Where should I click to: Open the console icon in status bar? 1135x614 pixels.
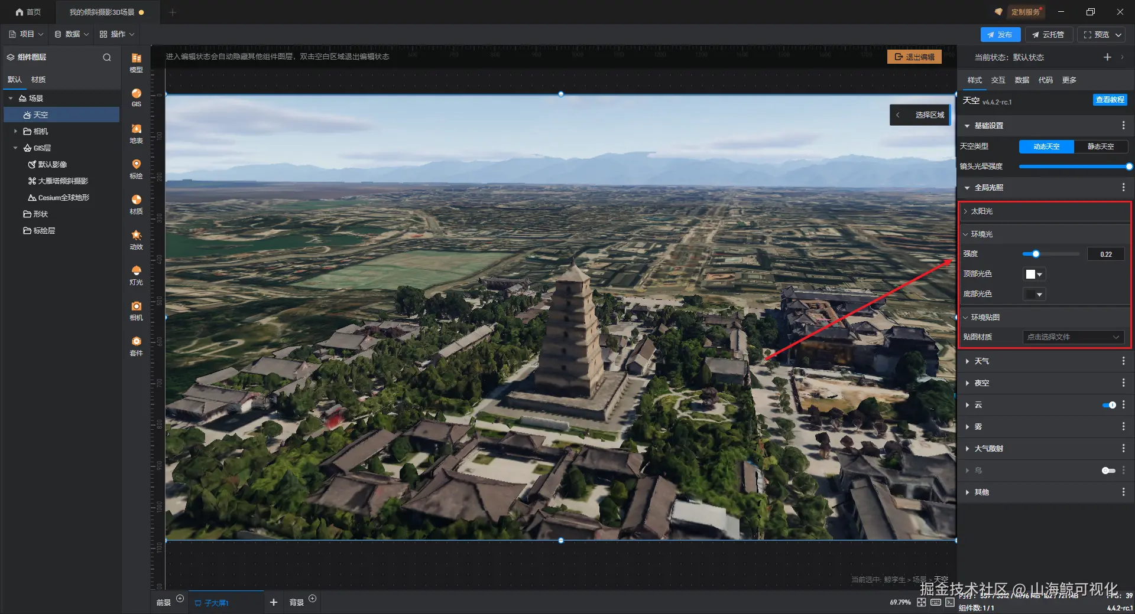click(950, 602)
